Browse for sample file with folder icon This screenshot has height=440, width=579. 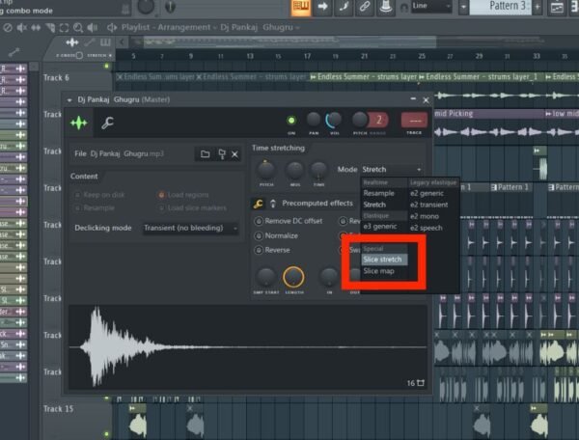point(205,154)
